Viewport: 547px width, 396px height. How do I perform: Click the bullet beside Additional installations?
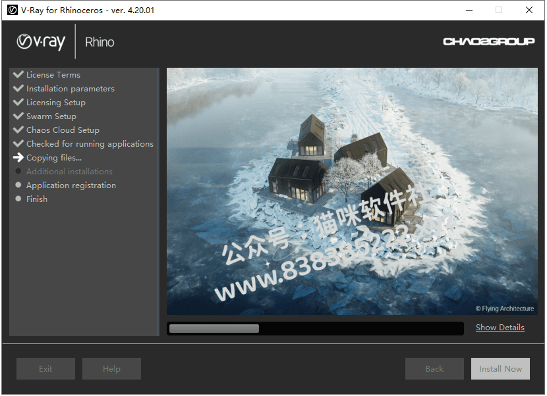coord(18,171)
